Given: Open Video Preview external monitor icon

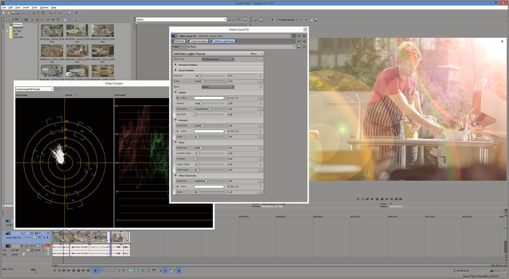Looking at the screenshot, I should 261,20.
